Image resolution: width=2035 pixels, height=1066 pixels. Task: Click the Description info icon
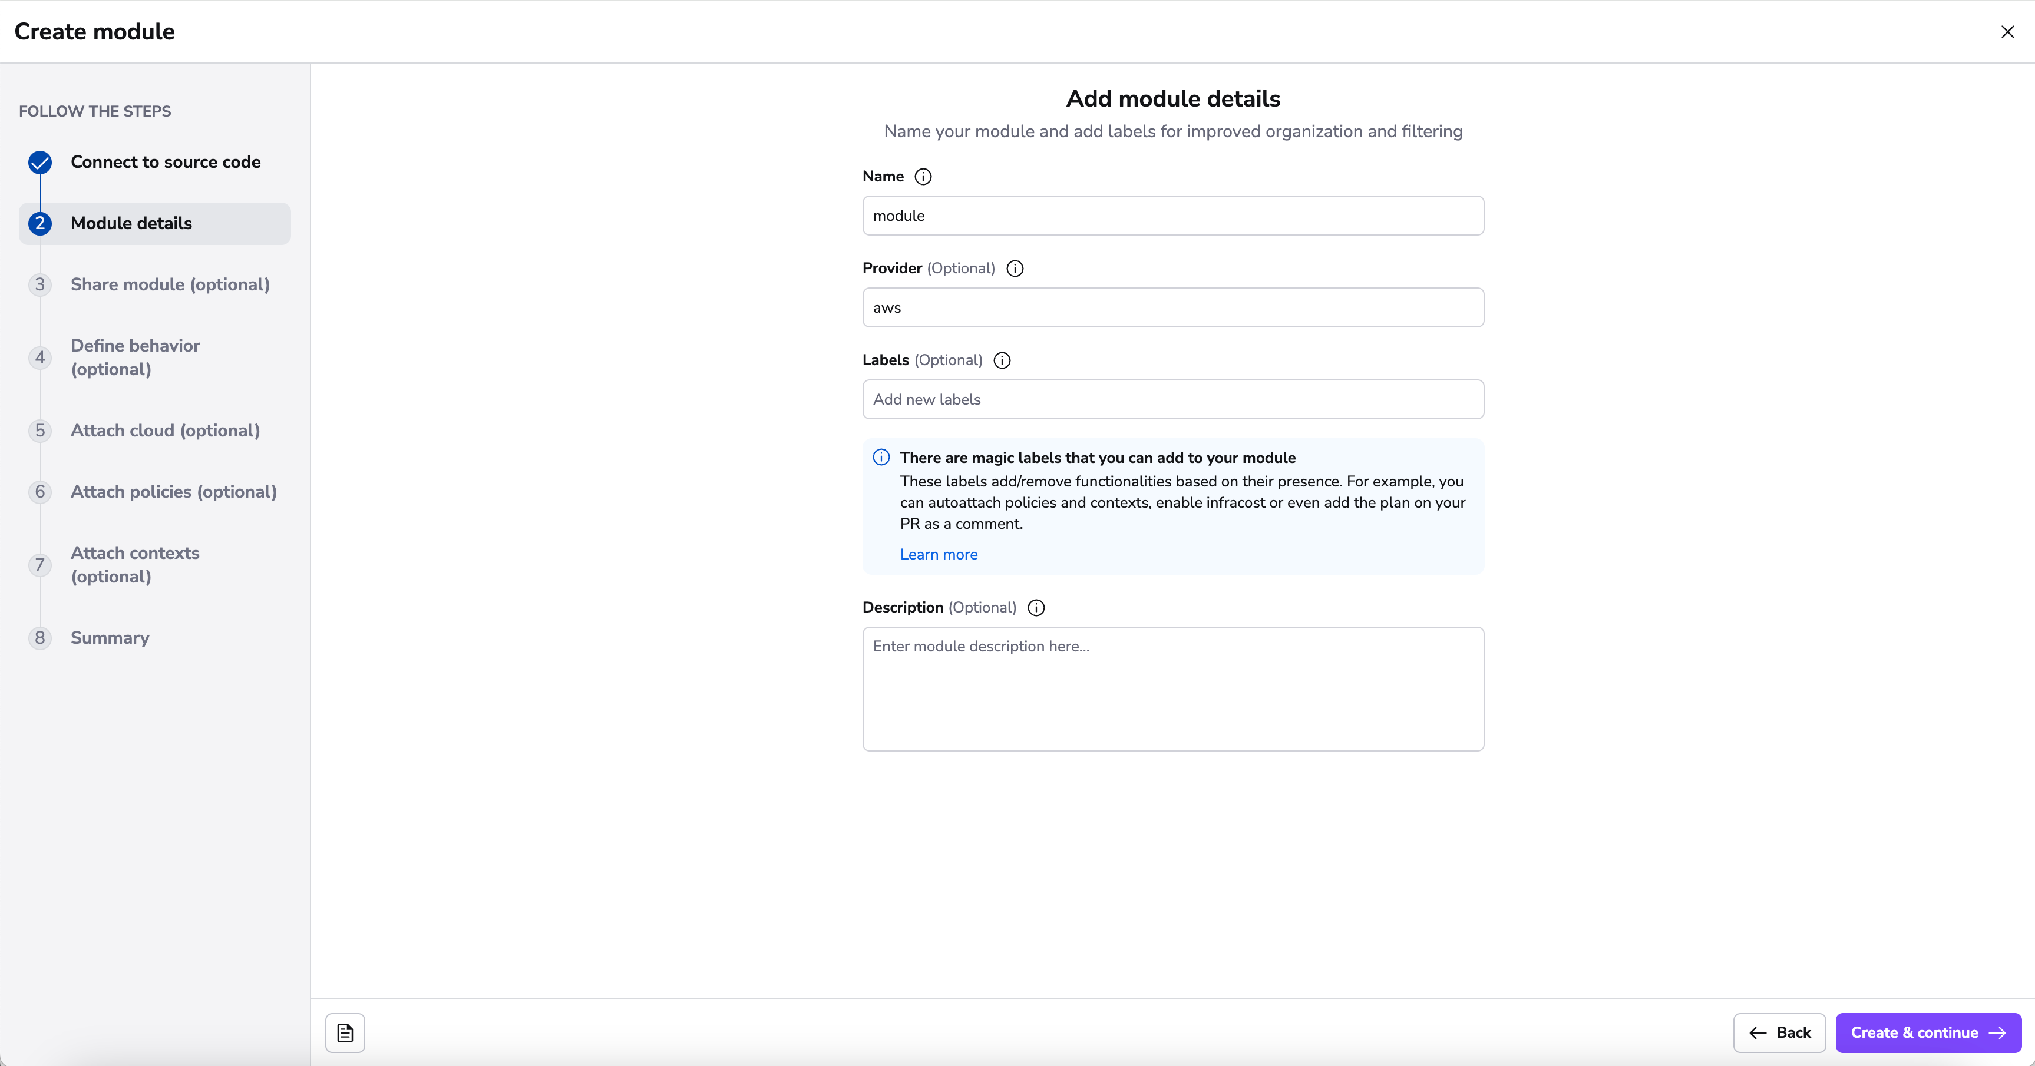pos(1036,608)
